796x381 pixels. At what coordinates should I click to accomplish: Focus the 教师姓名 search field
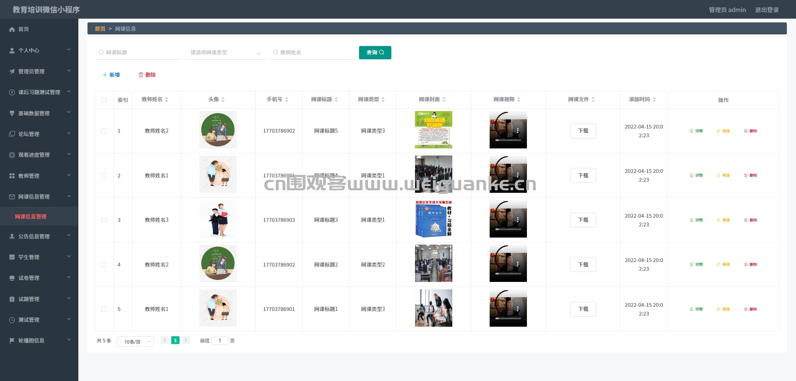coord(312,53)
